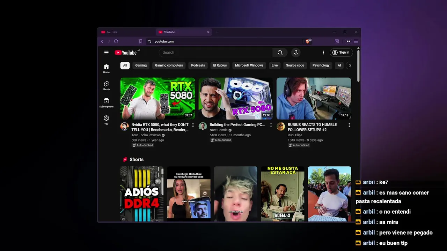This screenshot has height=251, width=447.
Task: Select the Source code chip
Action: pyautogui.click(x=295, y=66)
